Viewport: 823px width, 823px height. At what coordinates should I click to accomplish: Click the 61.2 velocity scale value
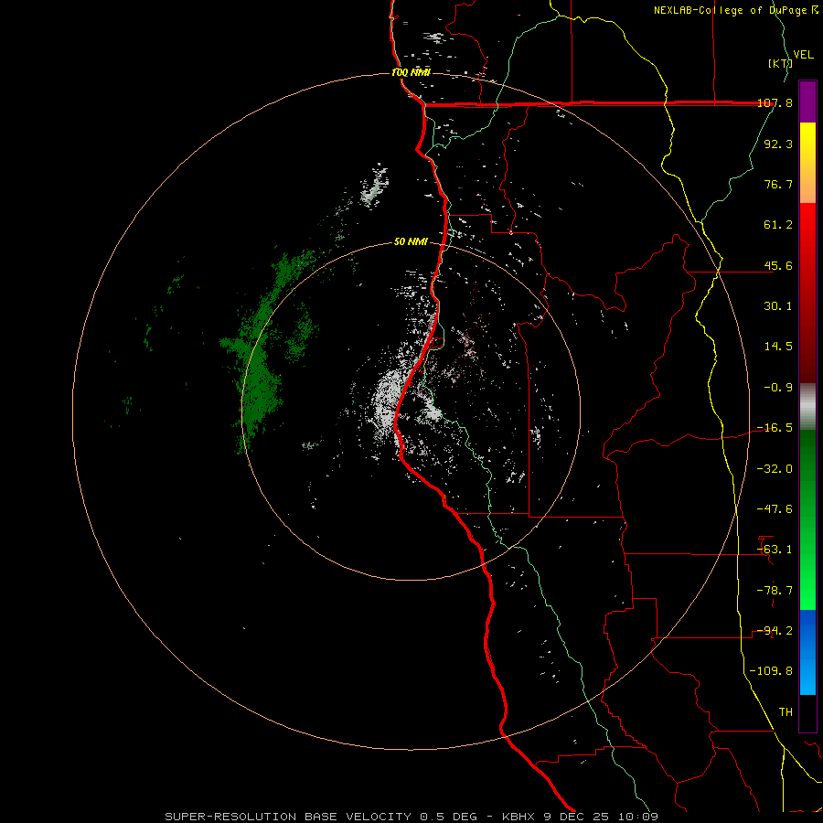pos(778,225)
